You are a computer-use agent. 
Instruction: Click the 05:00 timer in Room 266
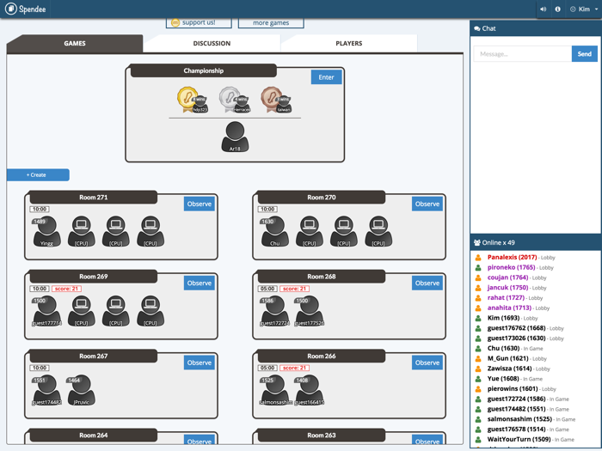[x=267, y=368]
